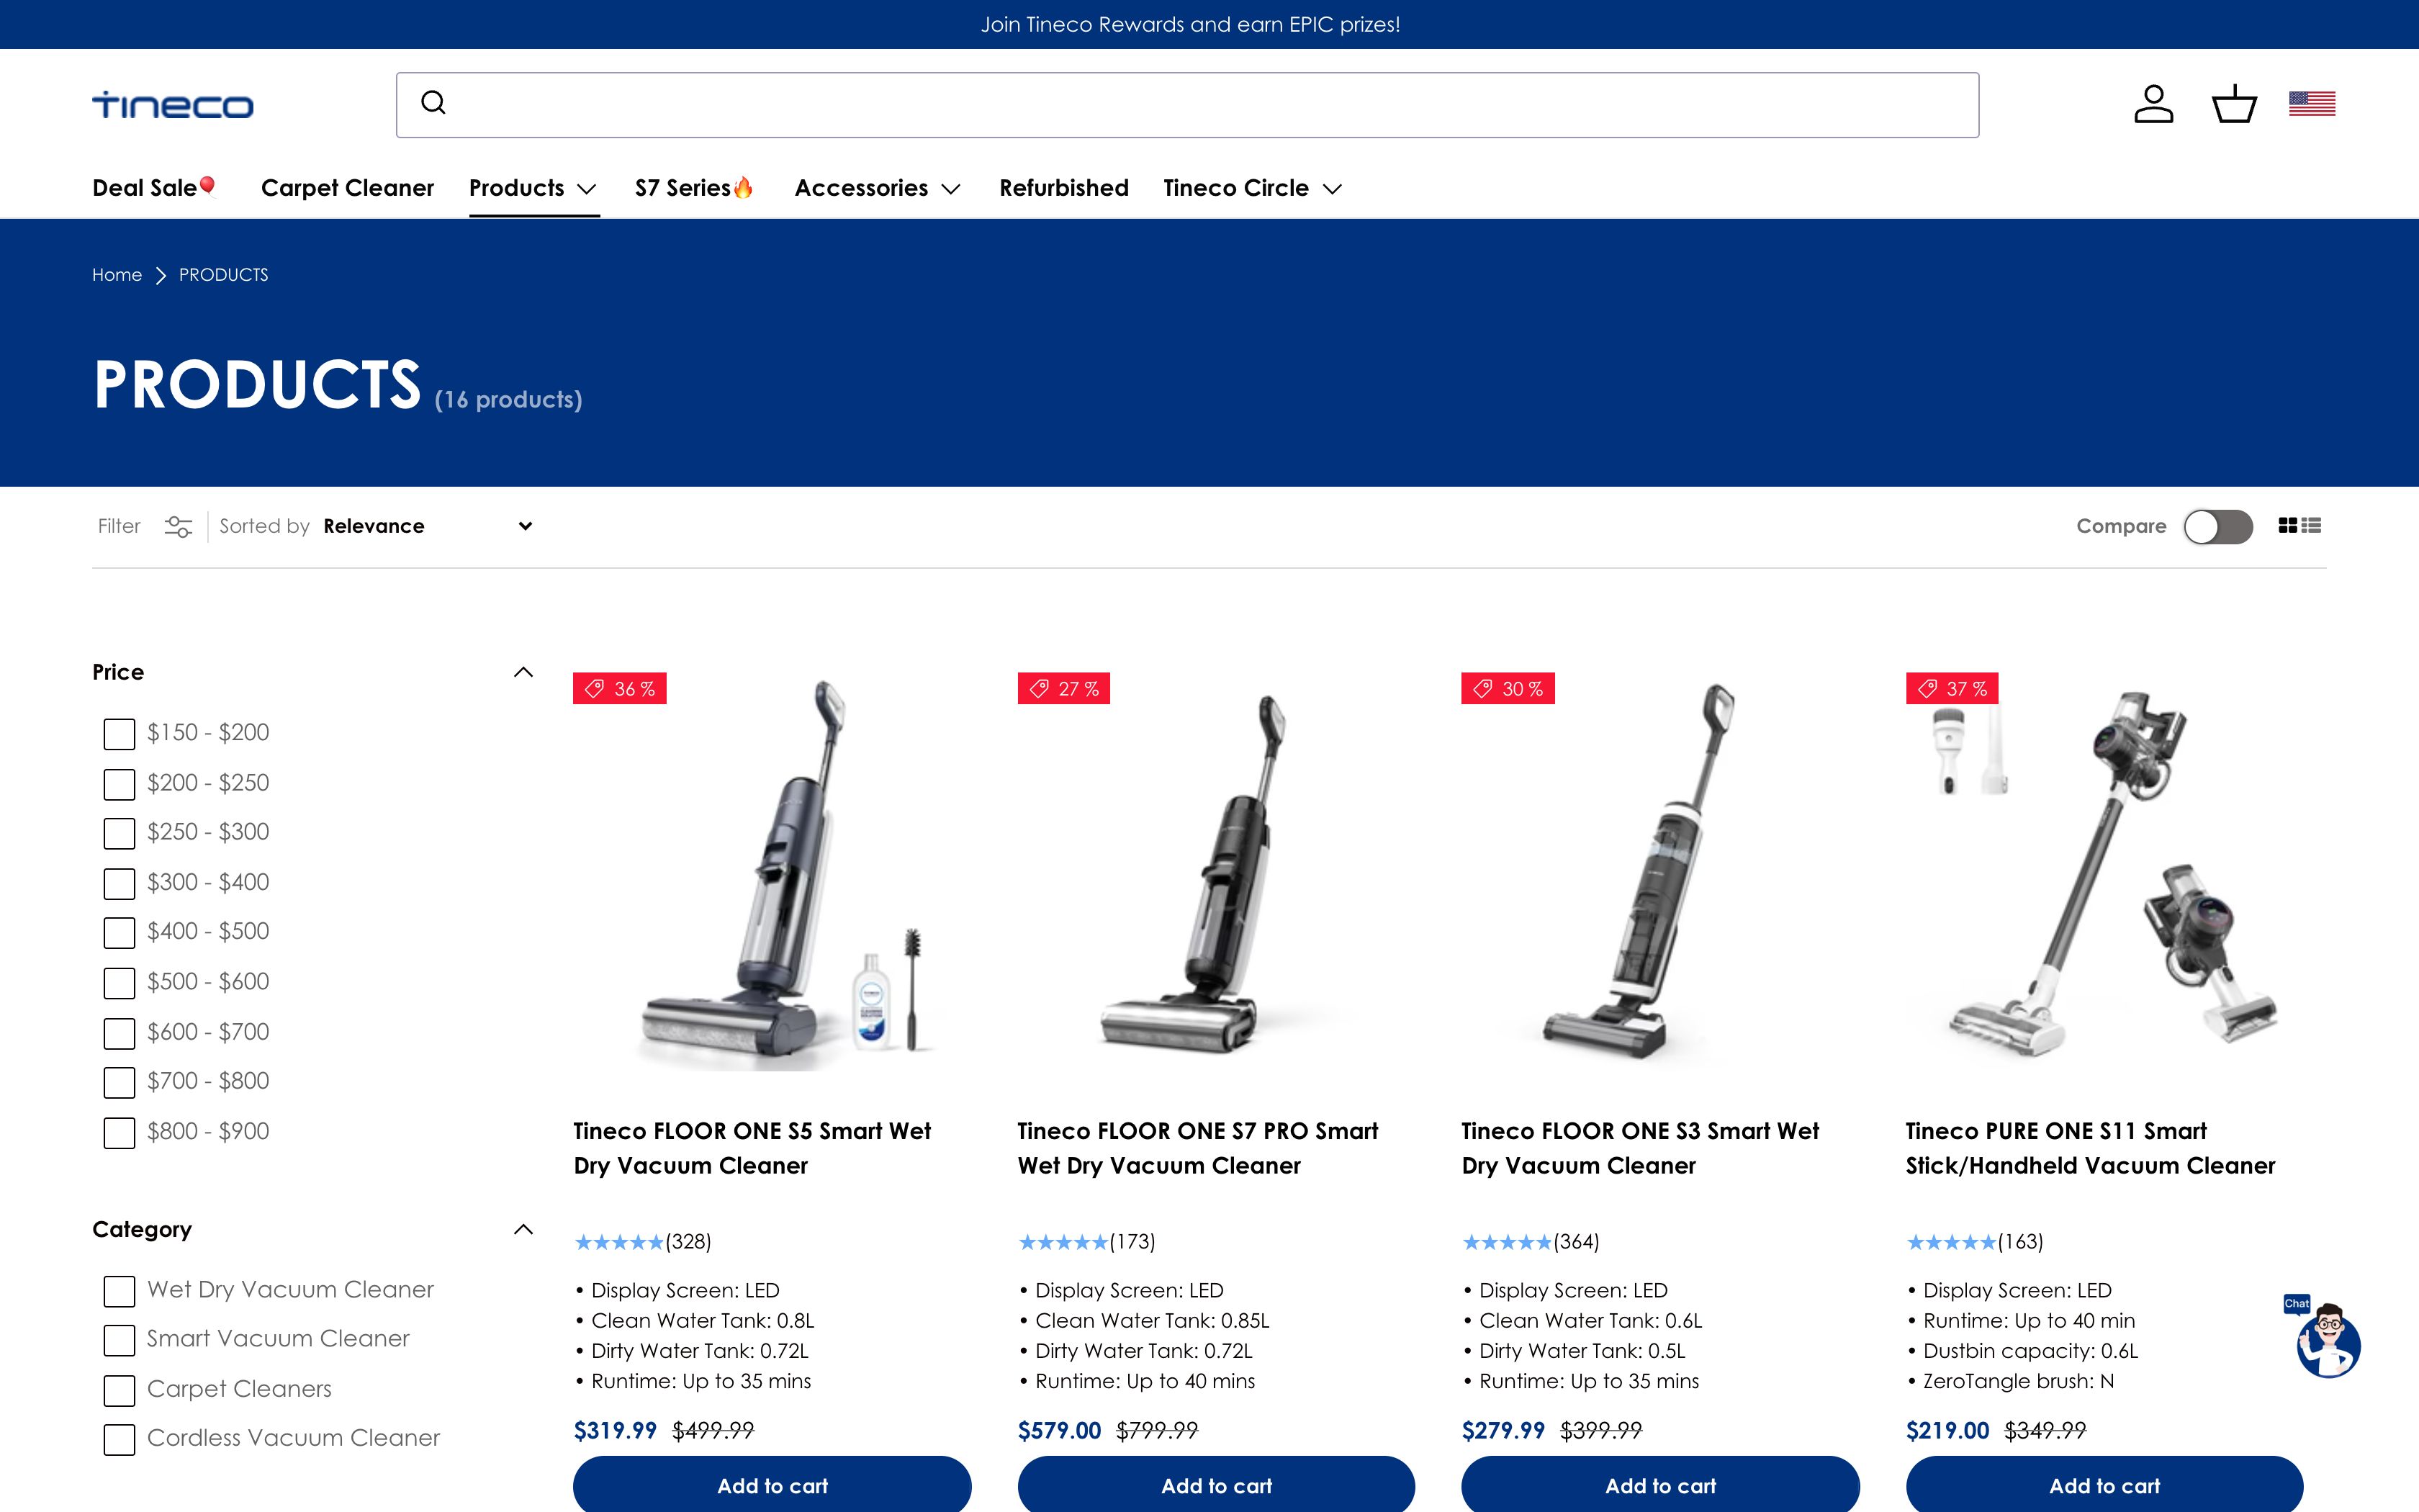Check the $800 - $900 price filter

click(x=119, y=1132)
